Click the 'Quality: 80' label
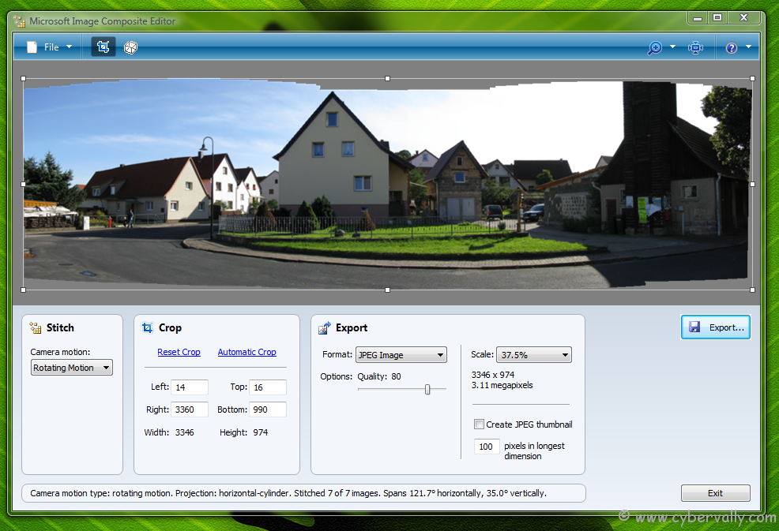 [379, 376]
